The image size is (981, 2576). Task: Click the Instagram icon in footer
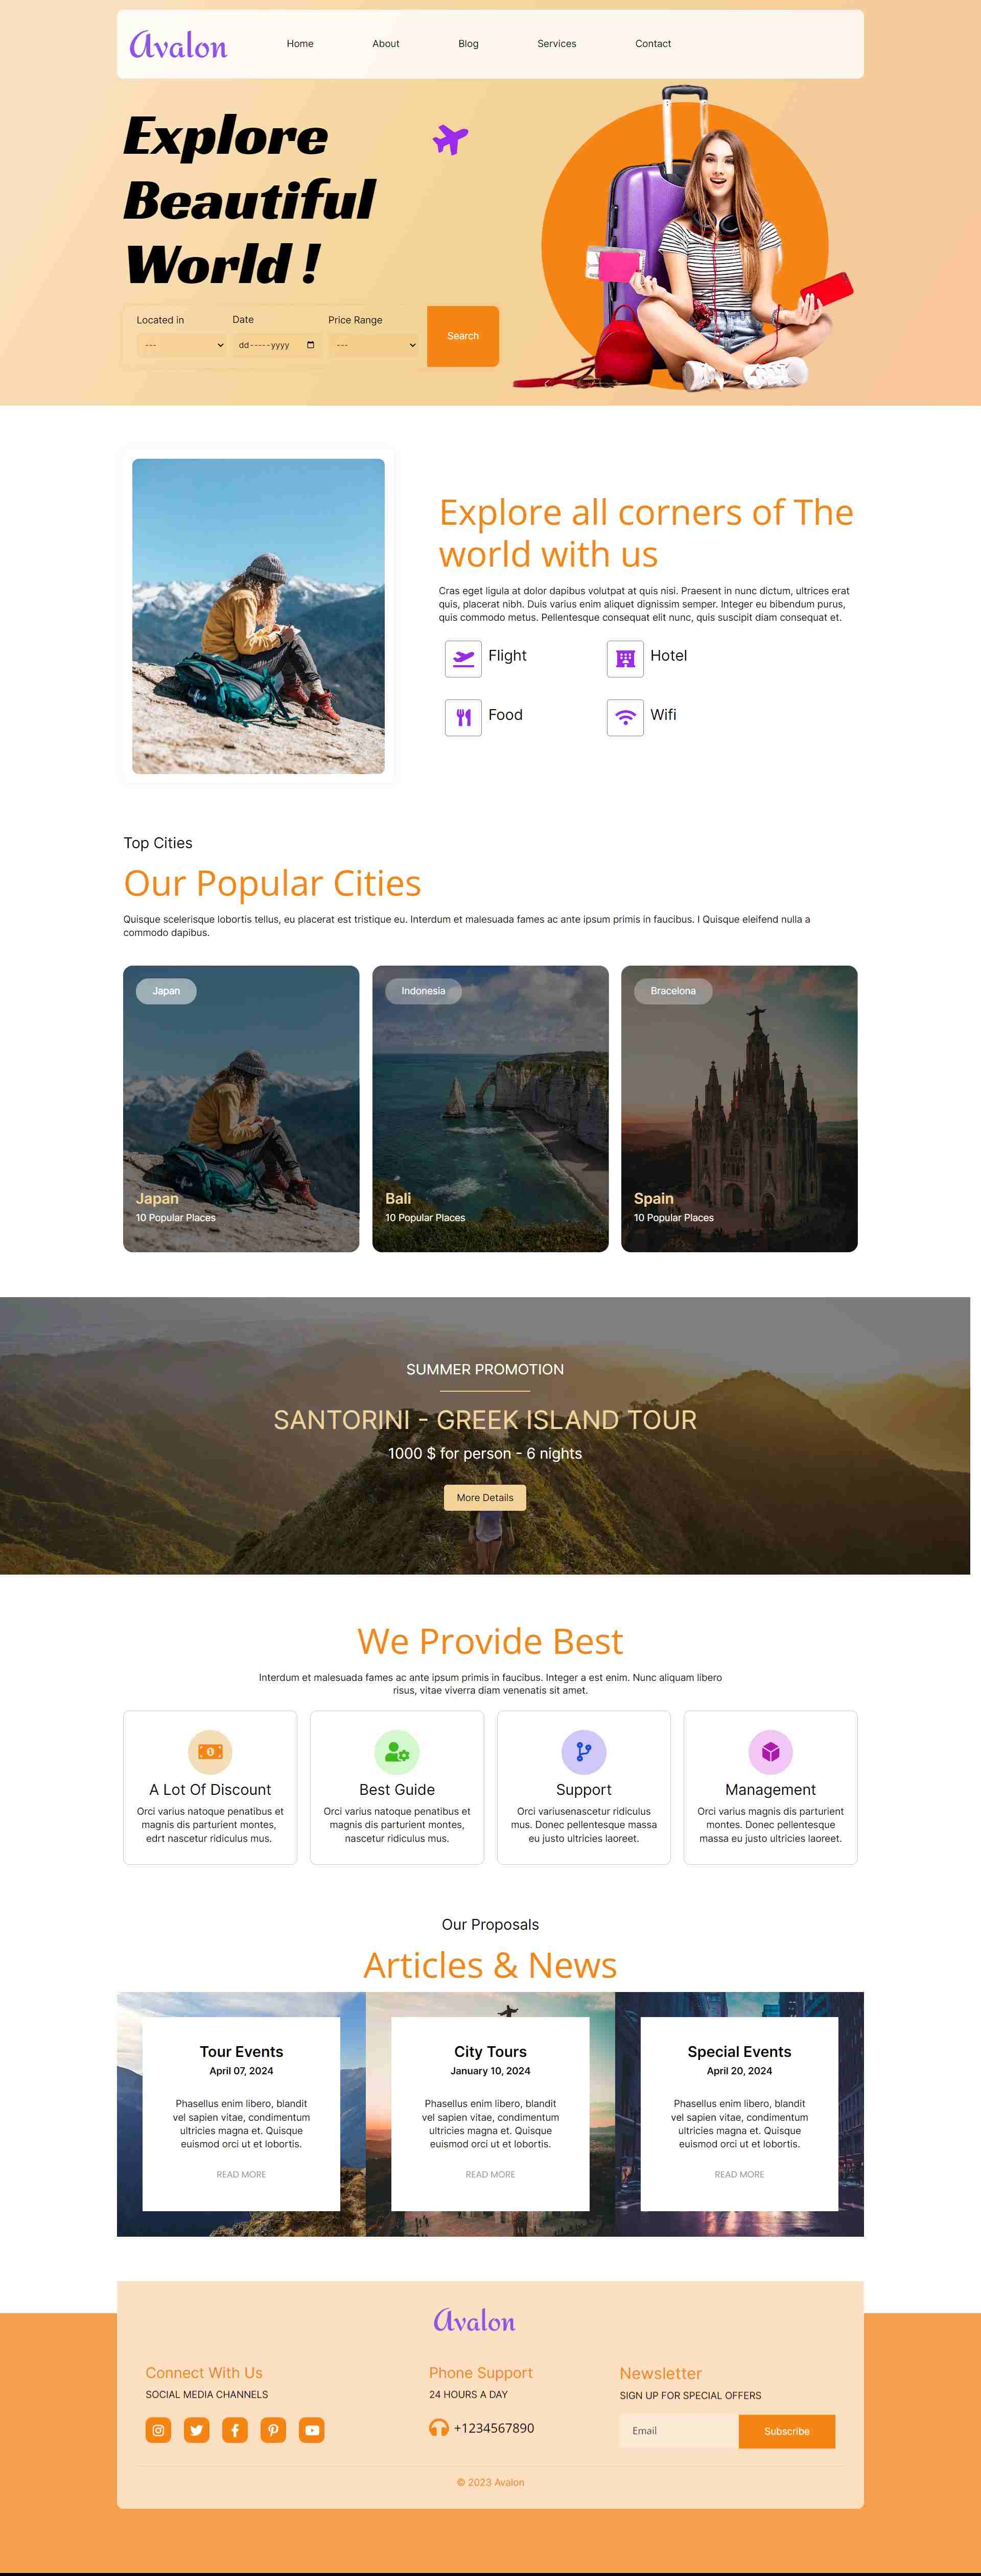[x=158, y=2430]
